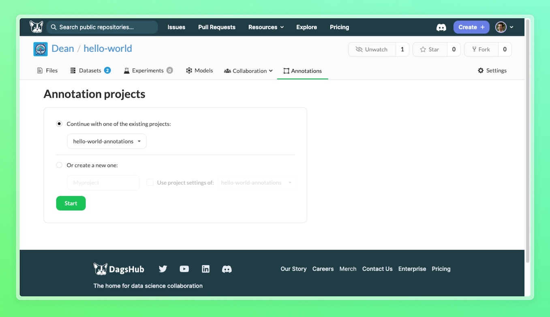This screenshot has height=317, width=550.
Task: Open the hello-world-annotations project dropdown
Action: tap(107, 141)
